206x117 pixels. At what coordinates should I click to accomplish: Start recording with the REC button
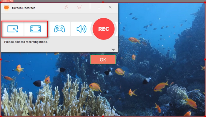coord(104,29)
